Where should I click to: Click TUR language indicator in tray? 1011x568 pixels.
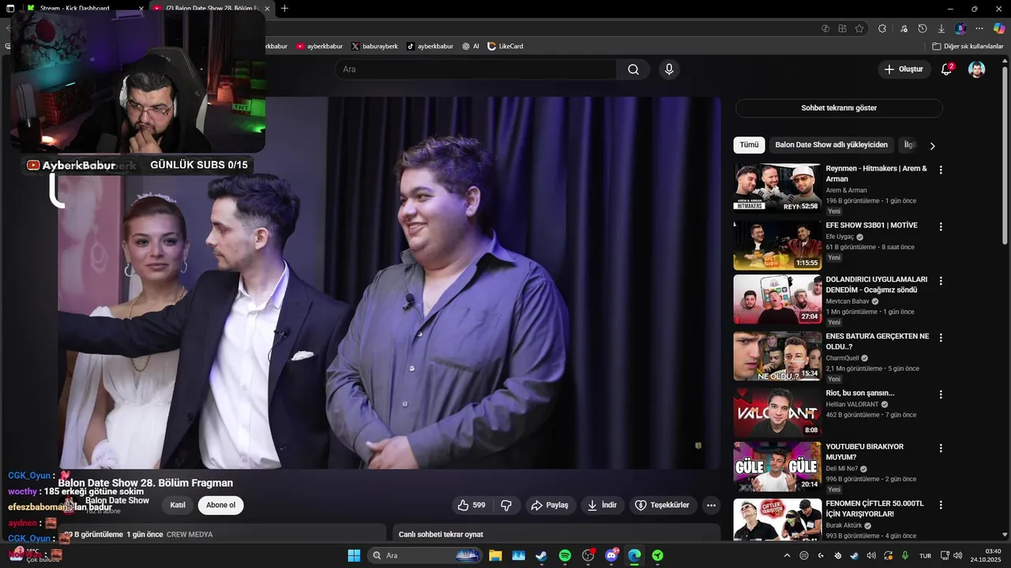(x=925, y=555)
